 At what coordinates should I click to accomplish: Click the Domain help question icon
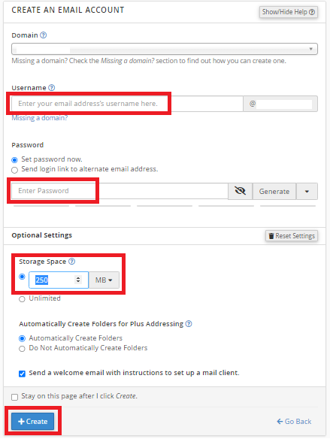click(43, 35)
